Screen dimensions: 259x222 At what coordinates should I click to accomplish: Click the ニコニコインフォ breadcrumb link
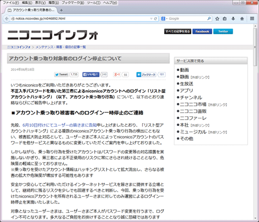19,47
